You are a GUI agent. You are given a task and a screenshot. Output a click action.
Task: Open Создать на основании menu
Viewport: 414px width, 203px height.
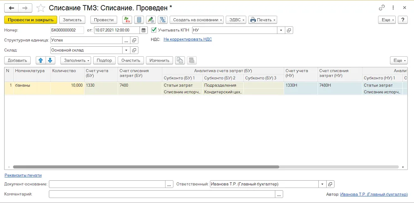click(x=197, y=20)
